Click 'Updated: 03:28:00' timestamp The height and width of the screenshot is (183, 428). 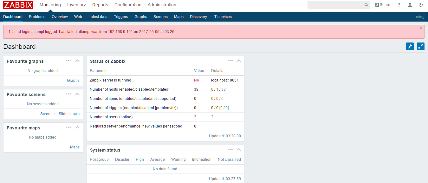click(225, 136)
